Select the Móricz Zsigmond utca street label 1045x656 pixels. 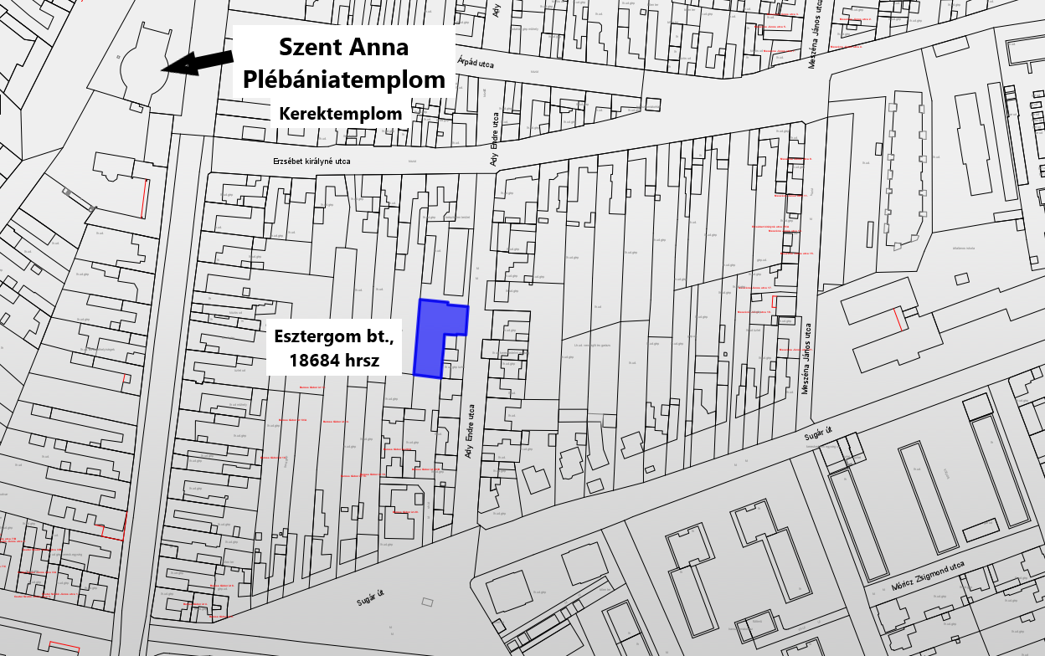tap(928, 576)
